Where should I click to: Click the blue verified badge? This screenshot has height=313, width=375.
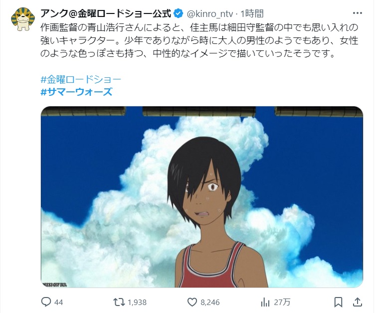point(178,13)
